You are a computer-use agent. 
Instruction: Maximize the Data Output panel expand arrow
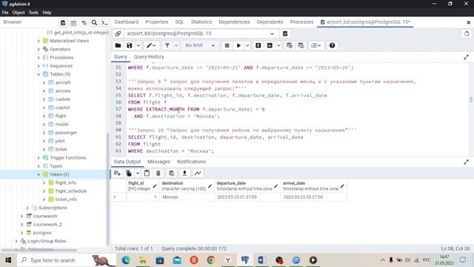point(466,162)
